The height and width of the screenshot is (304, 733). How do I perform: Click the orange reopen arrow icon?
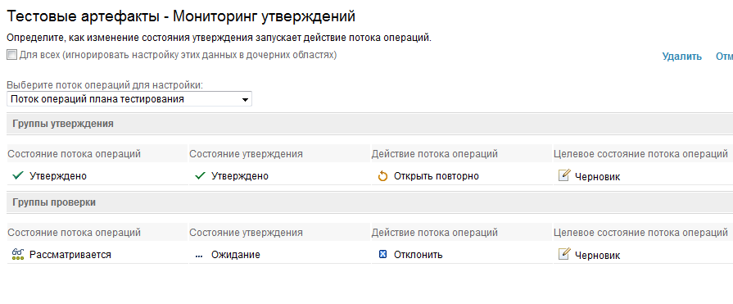(382, 176)
